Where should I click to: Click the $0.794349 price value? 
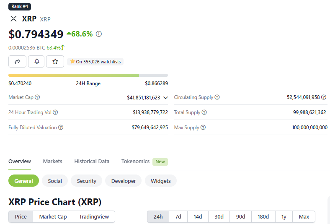coord(36,34)
